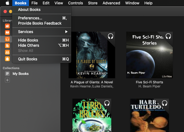This screenshot has height=132, width=184.
Task: Open the Apple menu
Action: coord(7,3)
